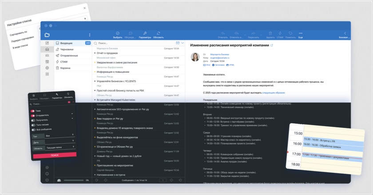The height and width of the screenshot is (195, 373).
Task: Click the compose new message icon in sidebar
Action: [47, 43]
